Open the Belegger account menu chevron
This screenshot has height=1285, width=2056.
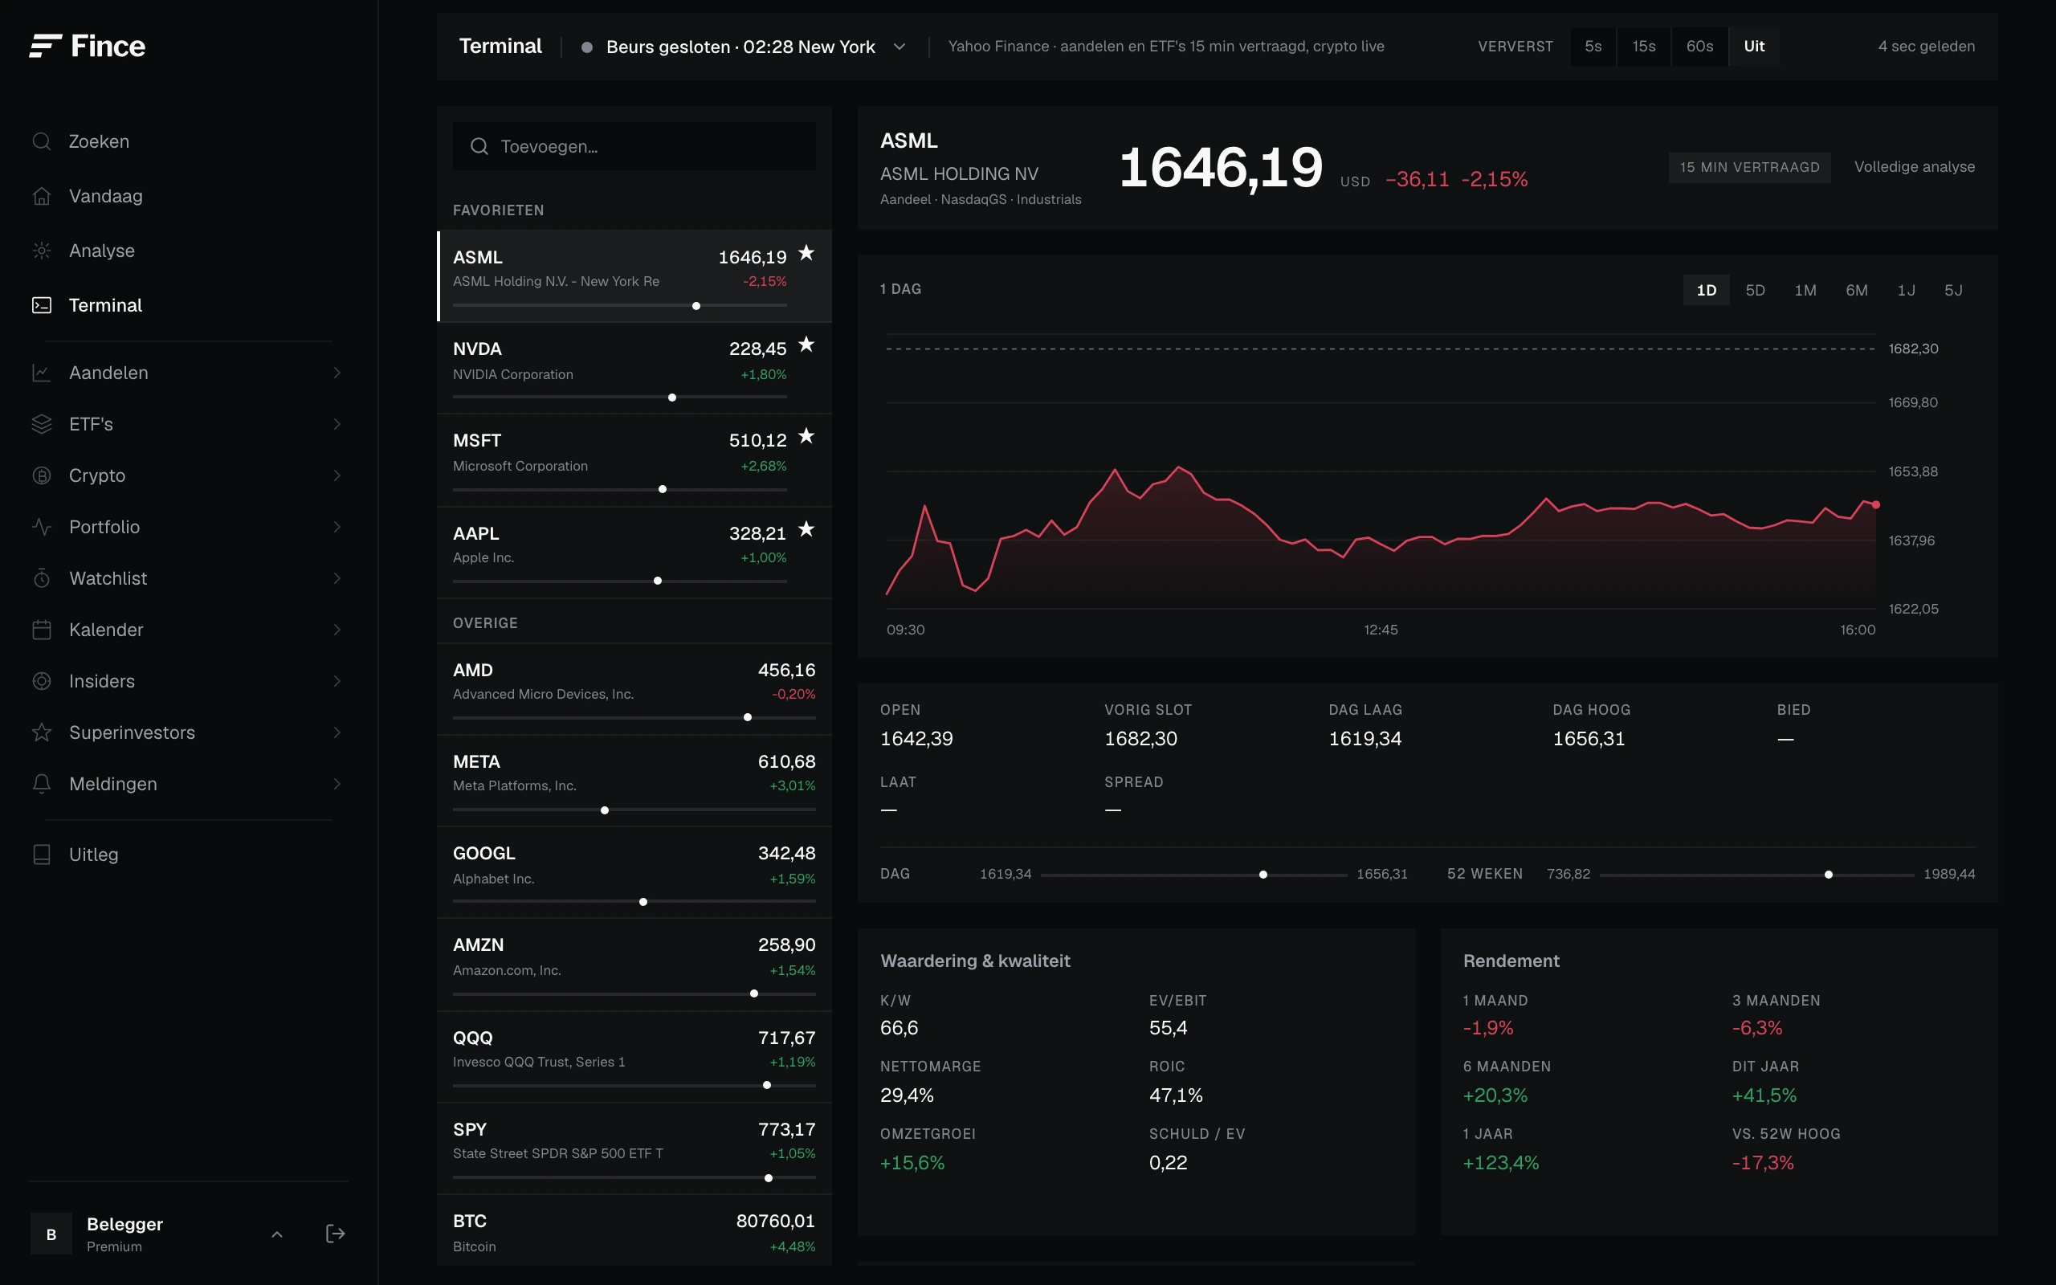pyautogui.click(x=277, y=1234)
